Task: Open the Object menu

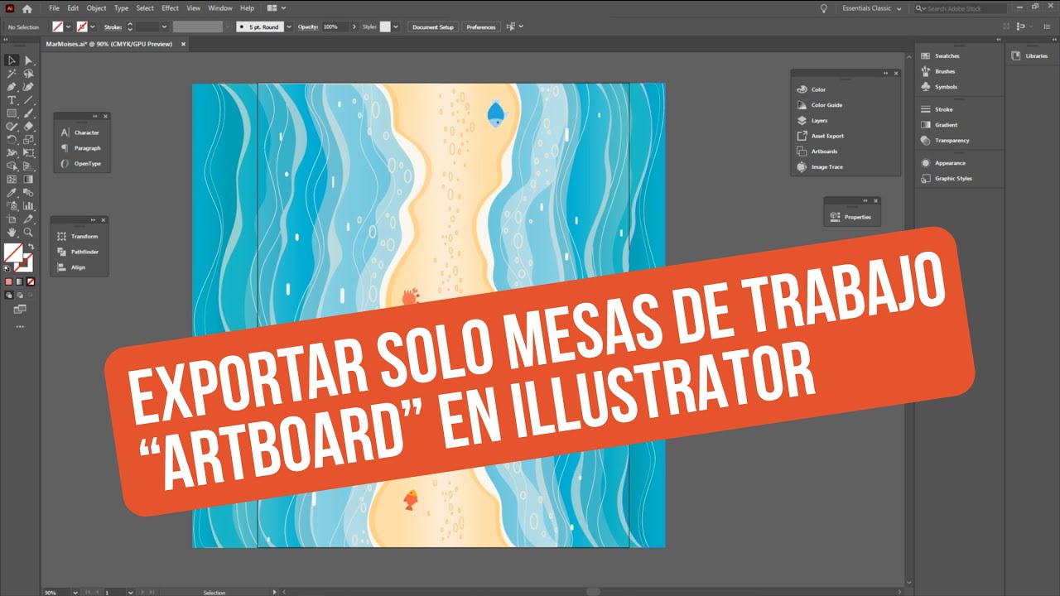Action: 96,8
